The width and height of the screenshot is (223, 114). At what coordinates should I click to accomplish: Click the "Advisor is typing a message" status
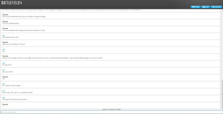point(111,109)
